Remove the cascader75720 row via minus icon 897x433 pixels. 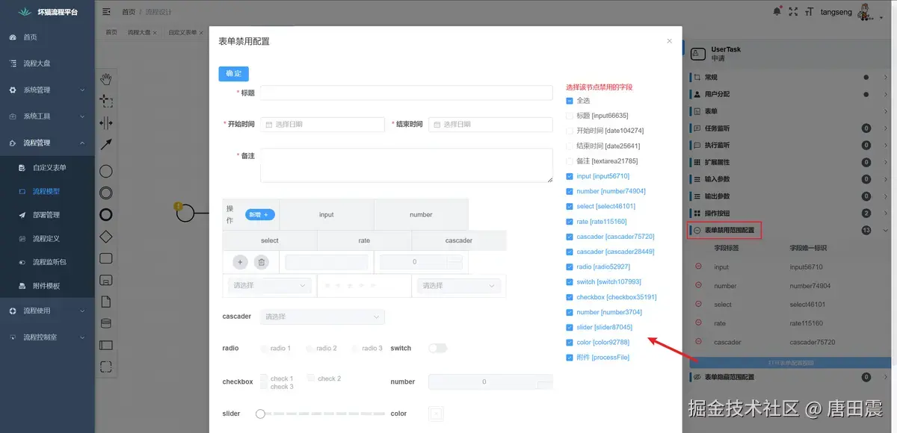coord(698,342)
